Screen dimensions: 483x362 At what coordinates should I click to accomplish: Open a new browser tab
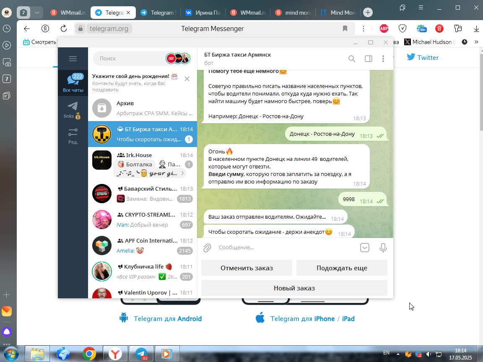tap(368, 13)
